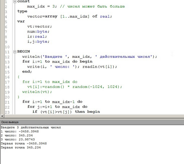Click the horizontal scrollbar left arrow
Screen dimensions: 184x164
coord(2,116)
